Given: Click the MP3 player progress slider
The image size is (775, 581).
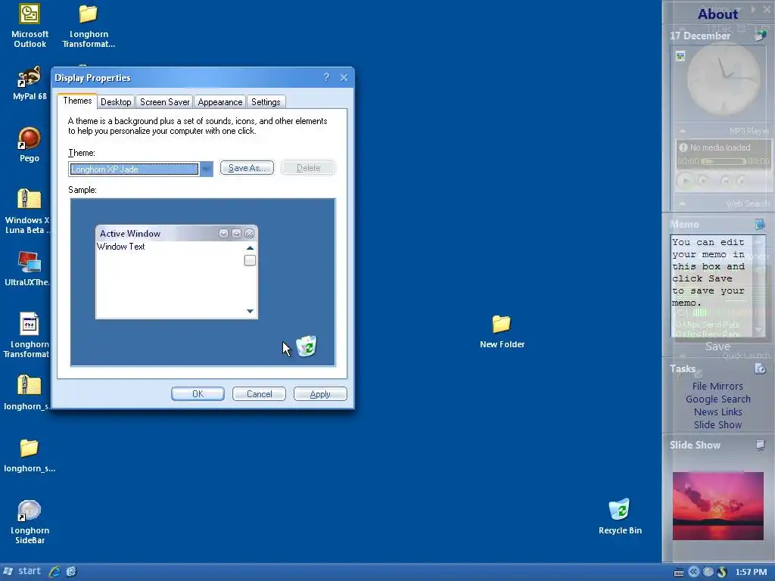Looking at the screenshot, I should pos(724,161).
